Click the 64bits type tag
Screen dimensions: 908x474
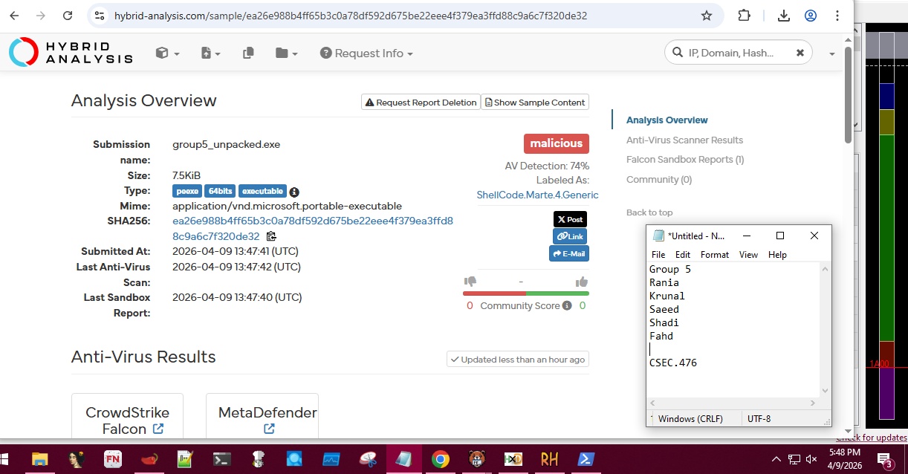coord(220,191)
